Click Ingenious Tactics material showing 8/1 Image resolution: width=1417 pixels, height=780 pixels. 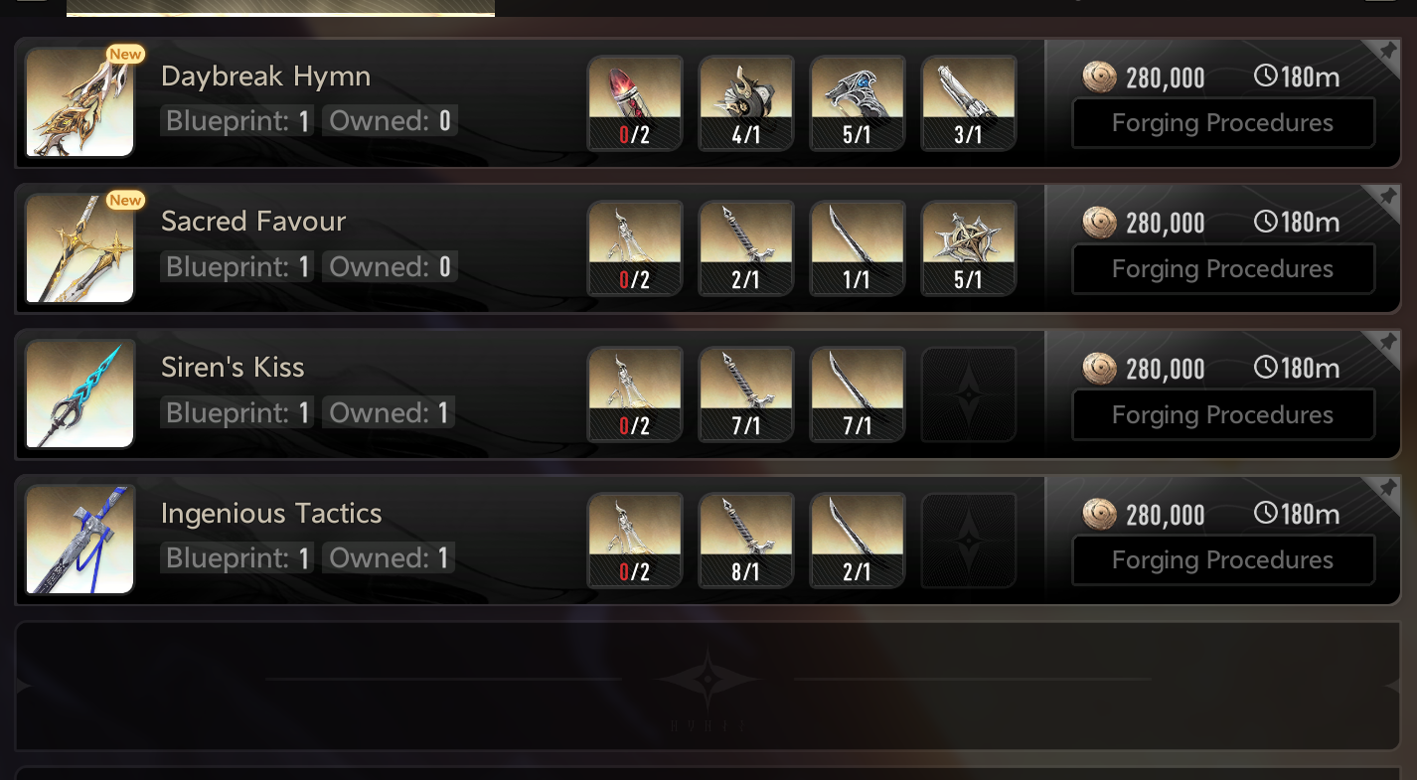coord(746,541)
